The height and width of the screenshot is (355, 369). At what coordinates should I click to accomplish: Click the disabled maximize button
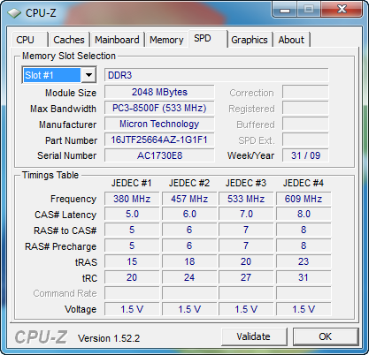[309, 10]
